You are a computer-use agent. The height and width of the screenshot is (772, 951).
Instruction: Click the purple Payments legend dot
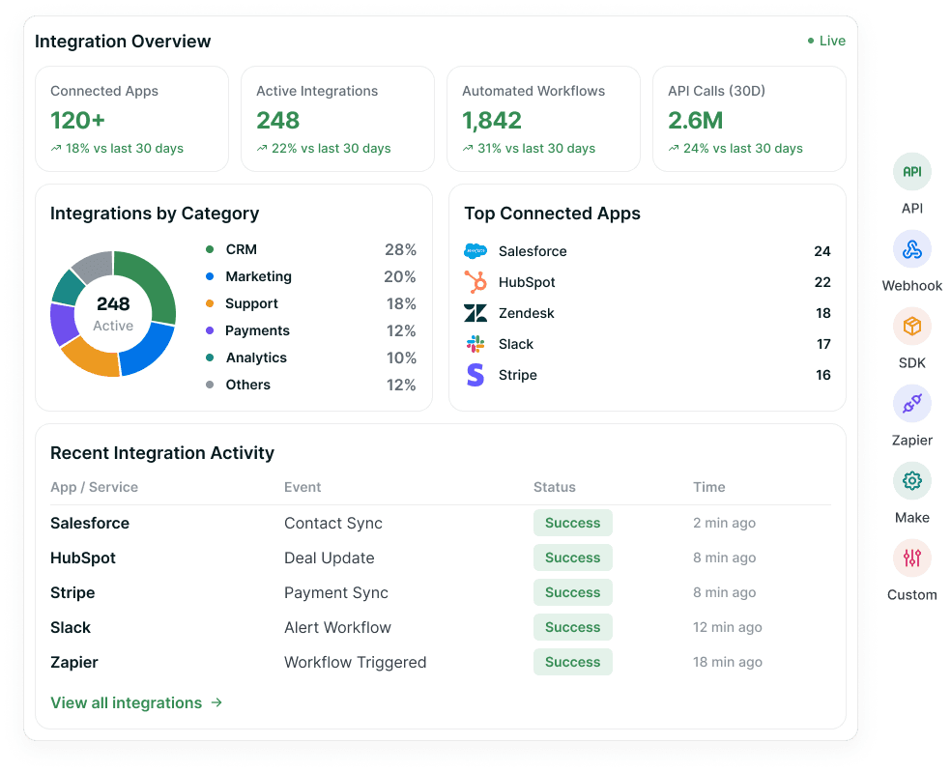point(210,330)
